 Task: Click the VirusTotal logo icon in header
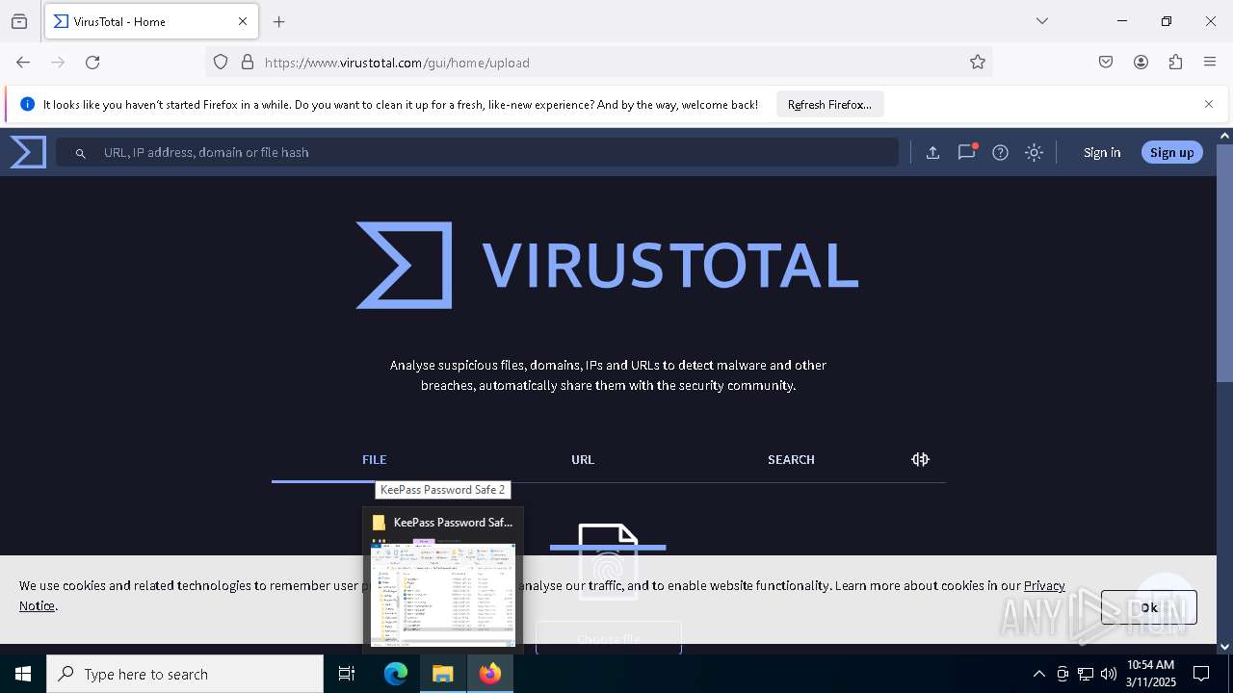click(x=28, y=152)
